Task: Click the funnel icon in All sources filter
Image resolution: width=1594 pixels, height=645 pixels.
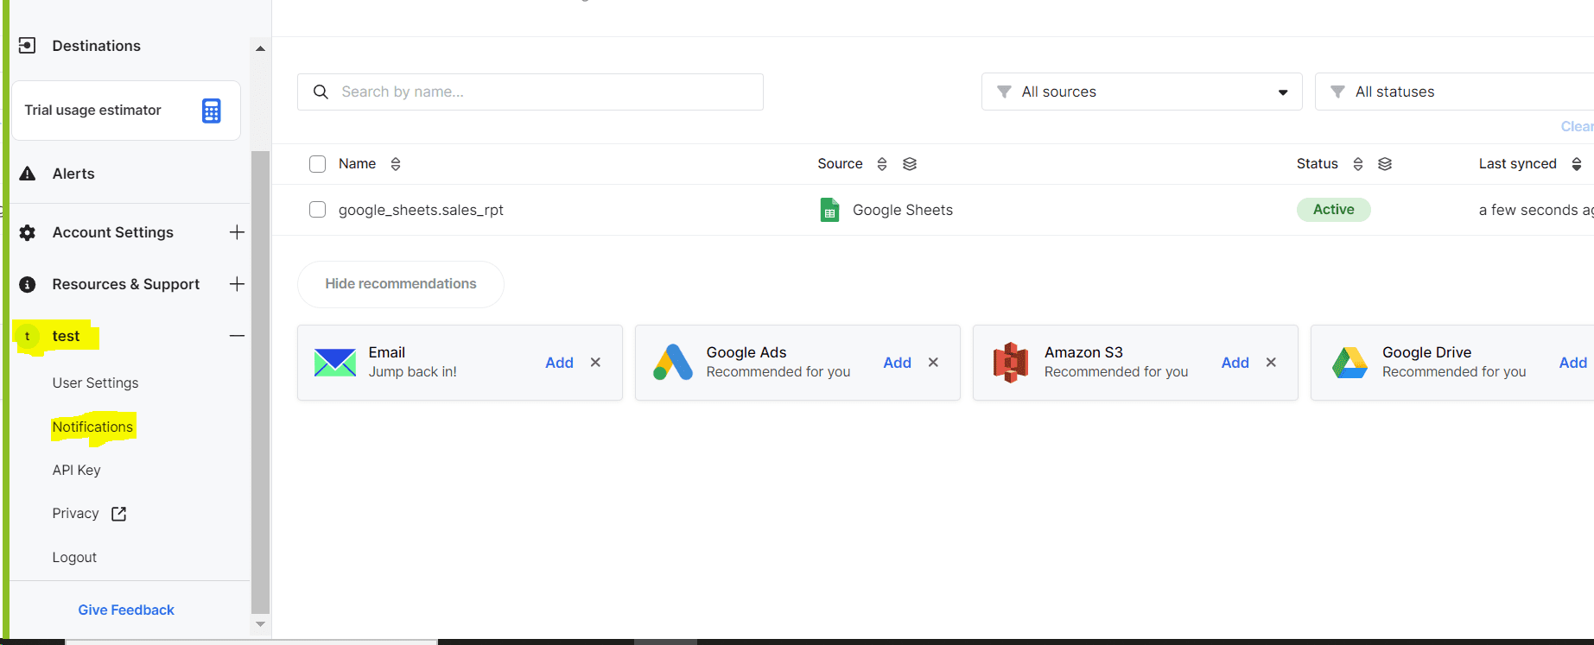Action: point(1004,92)
